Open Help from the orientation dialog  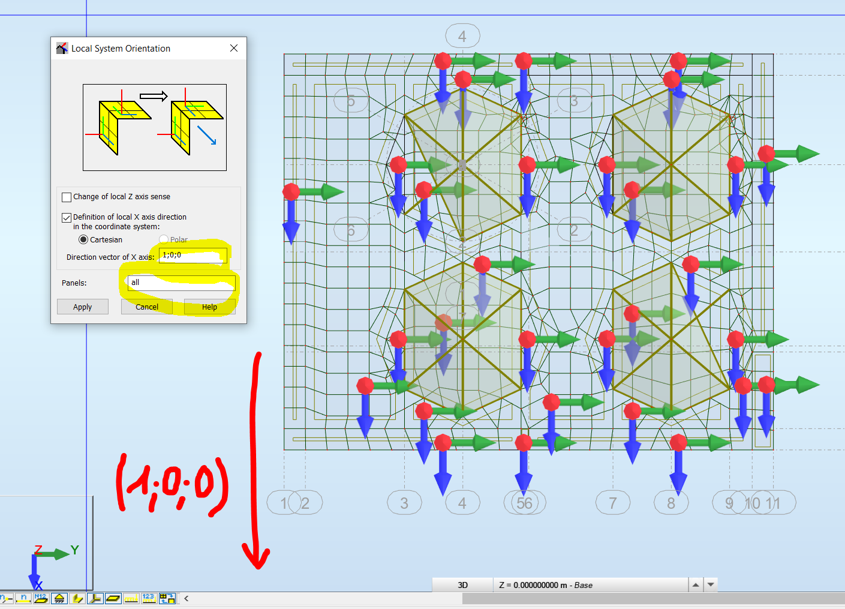[209, 307]
